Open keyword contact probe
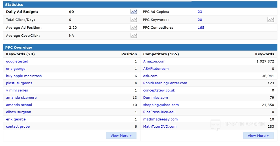 pos(18,127)
